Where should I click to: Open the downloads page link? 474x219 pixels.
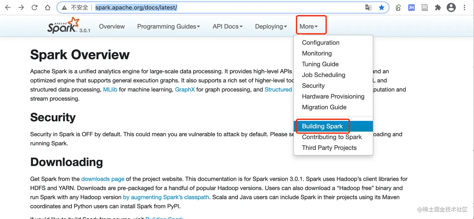tap(103, 179)
